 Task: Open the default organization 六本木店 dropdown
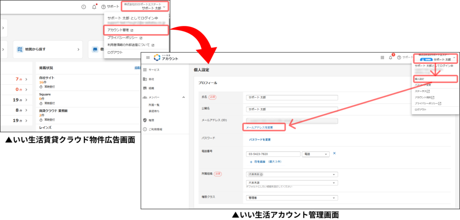[292, 183]
